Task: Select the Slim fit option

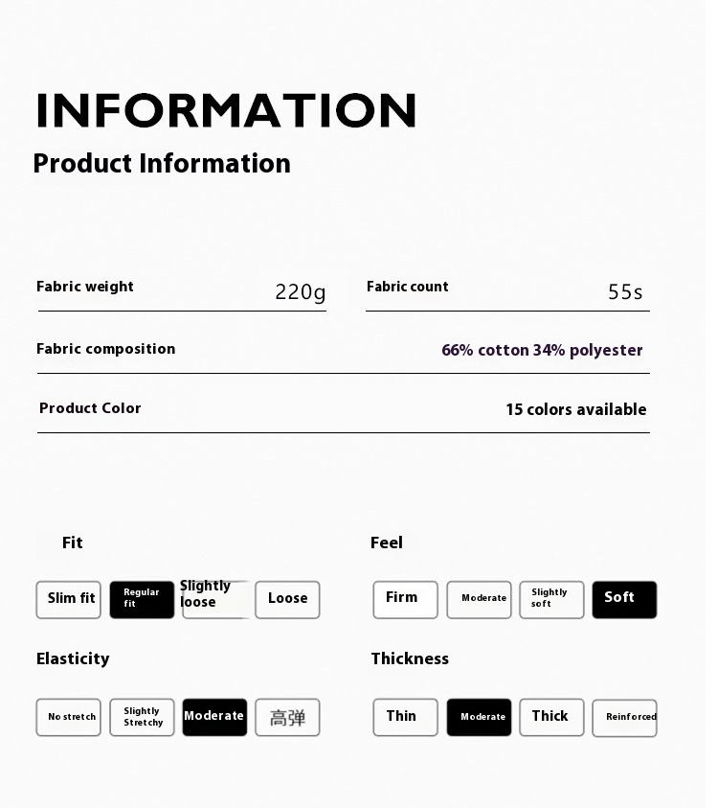Action: tap(69, 599)
